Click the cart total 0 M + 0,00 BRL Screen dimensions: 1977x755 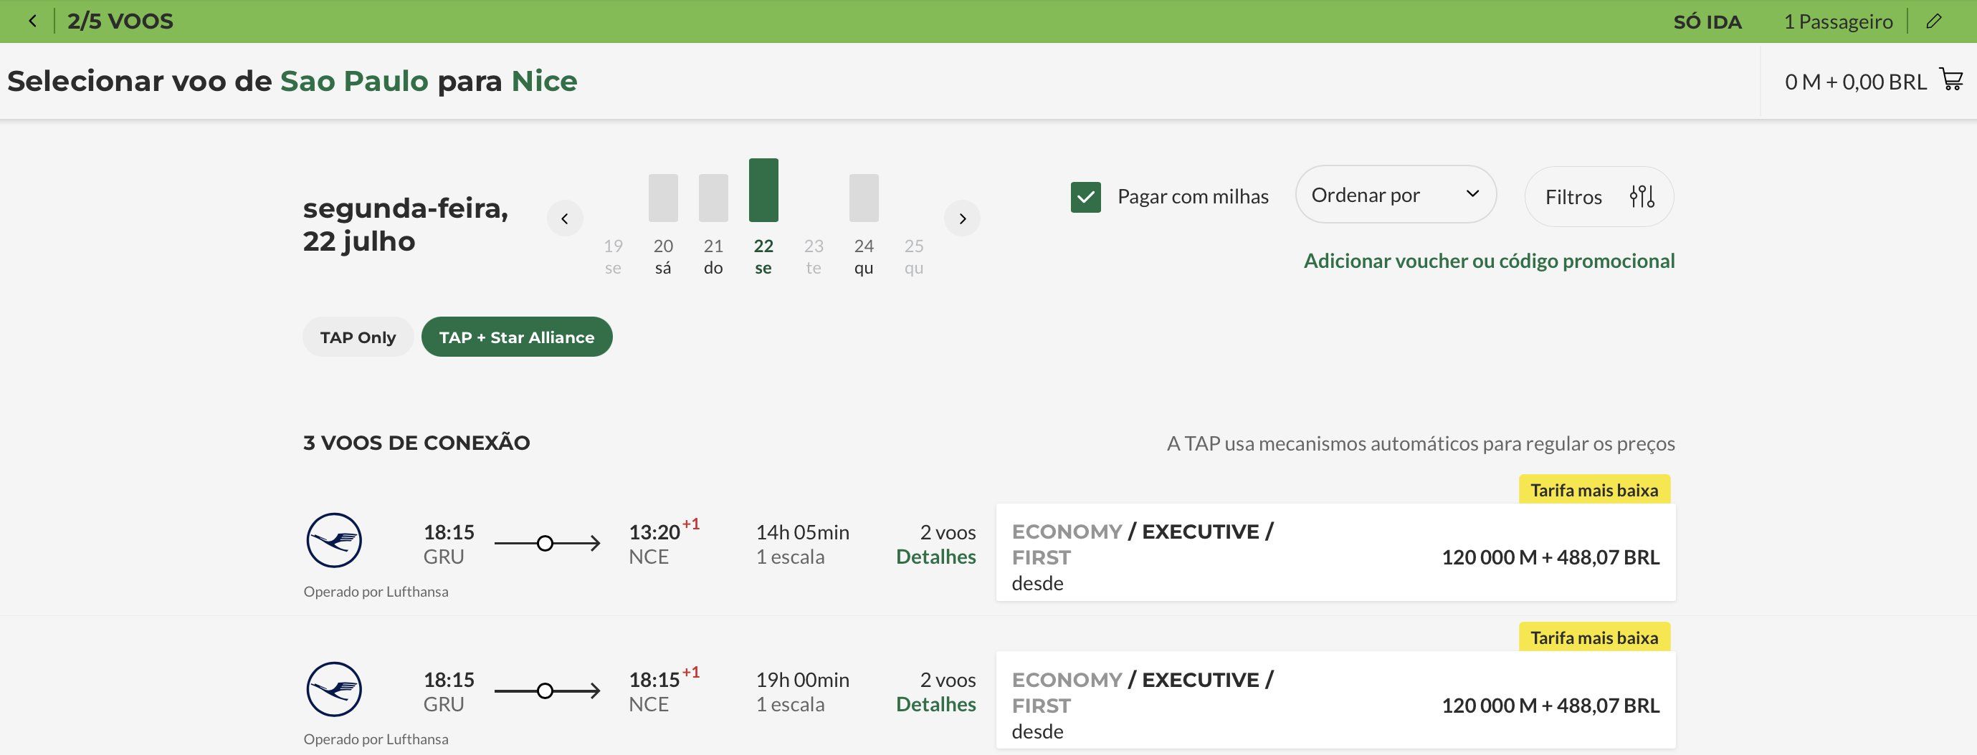point(1855,82)
